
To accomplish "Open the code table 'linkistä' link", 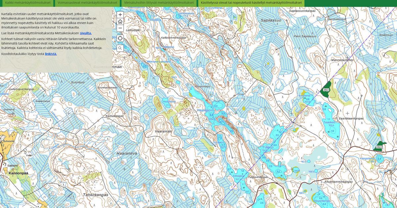I will [x=51, y=54].
